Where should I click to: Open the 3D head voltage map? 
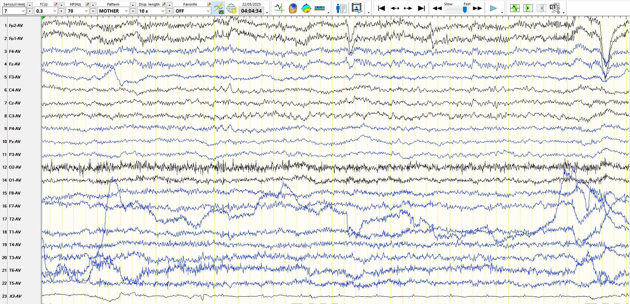click(x=293, y=8)
